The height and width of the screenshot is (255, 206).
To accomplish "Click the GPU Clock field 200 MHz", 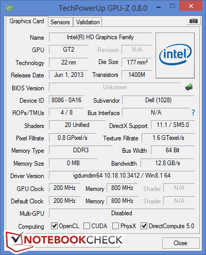I will coord(65,188).
